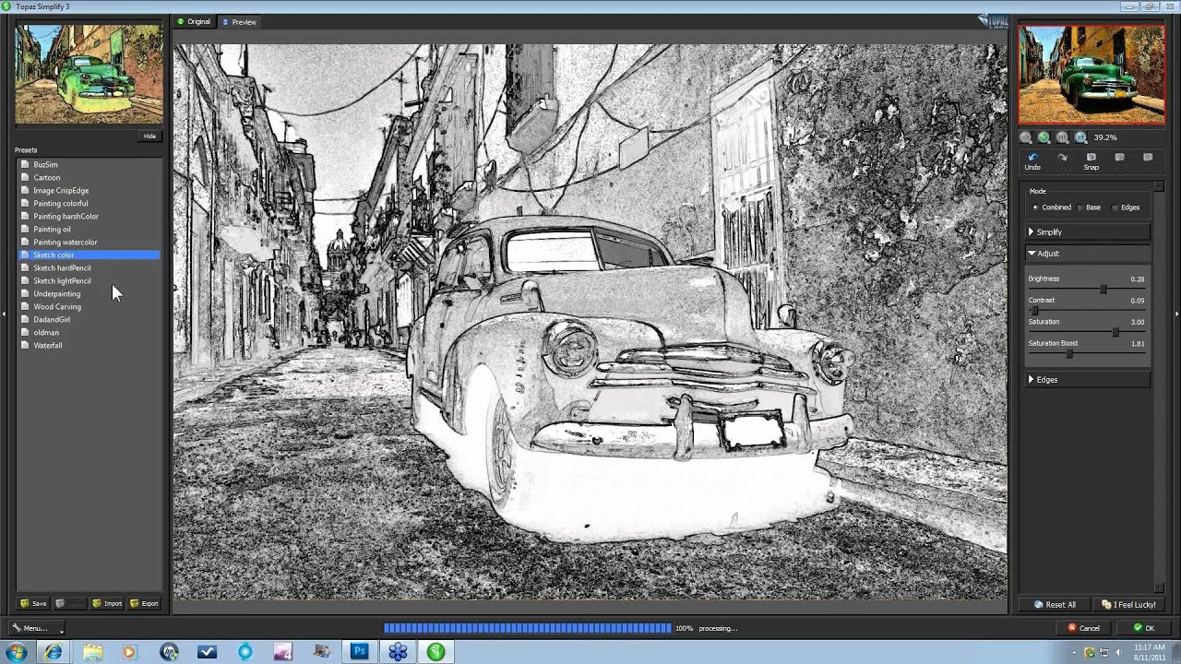The width and height of the screenshot is (1181, 664).
Task: Open the Menu... dropdown
Action: coord(35,628)
